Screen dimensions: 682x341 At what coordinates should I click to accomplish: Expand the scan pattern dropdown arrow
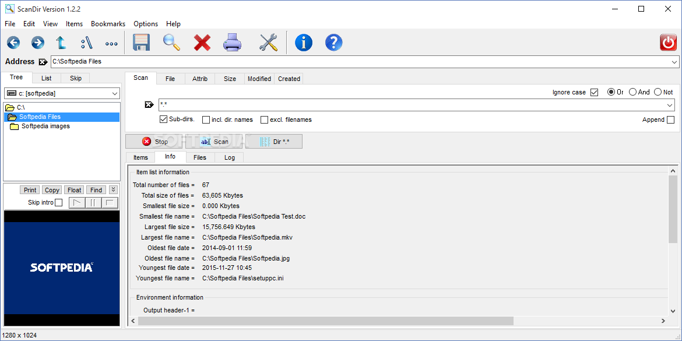[670, 105]
